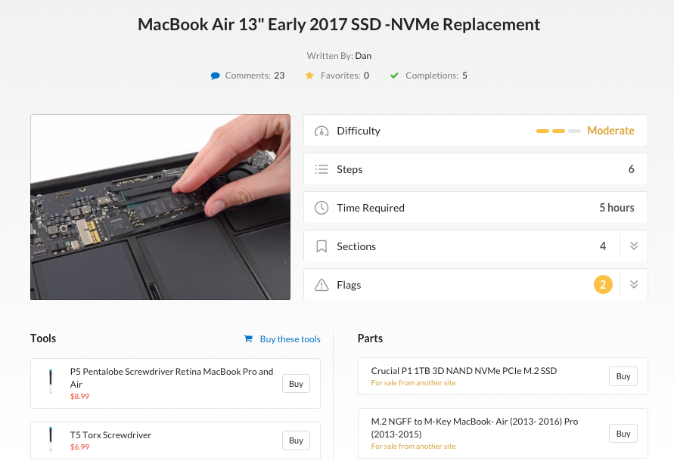
Task: Buy the Crucial P1 1TB SSD
Action: tap(623, 376)
